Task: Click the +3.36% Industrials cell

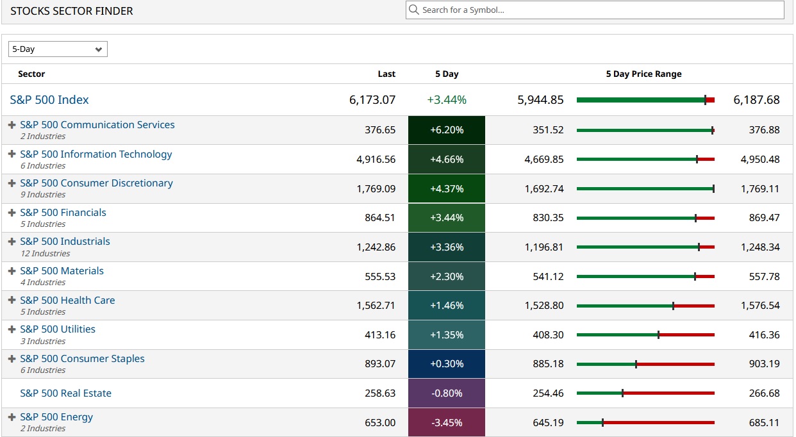Action: coord(447,247)
